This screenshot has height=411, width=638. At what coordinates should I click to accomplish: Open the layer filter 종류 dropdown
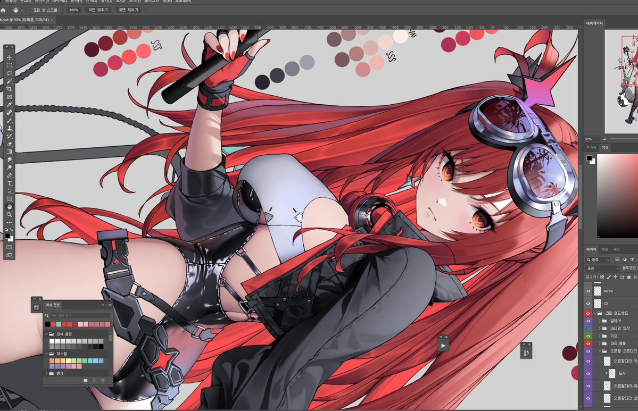pyautogui.click(x=598, y=259)
